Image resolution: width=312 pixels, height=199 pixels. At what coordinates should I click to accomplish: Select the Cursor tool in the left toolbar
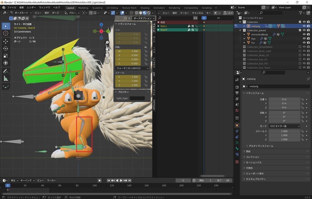click(x=6, y=33)
